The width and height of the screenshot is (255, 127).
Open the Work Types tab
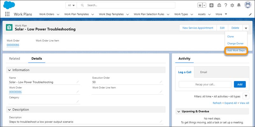pyautogui.click(x=181, y=14)
